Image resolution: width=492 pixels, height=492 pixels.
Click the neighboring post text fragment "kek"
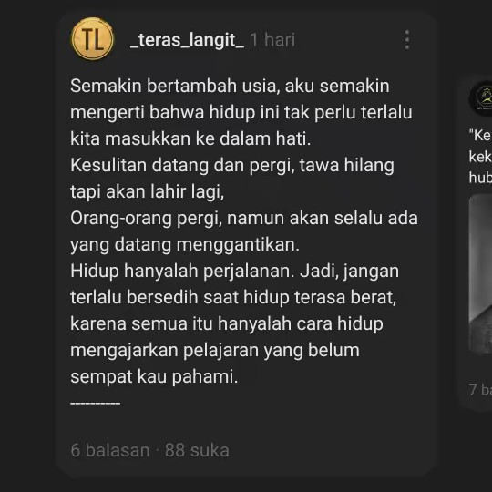(480, 157)
